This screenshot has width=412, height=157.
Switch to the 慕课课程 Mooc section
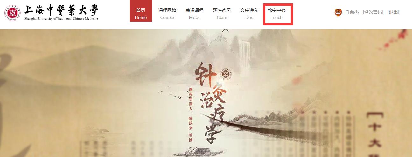pos(195,14)
